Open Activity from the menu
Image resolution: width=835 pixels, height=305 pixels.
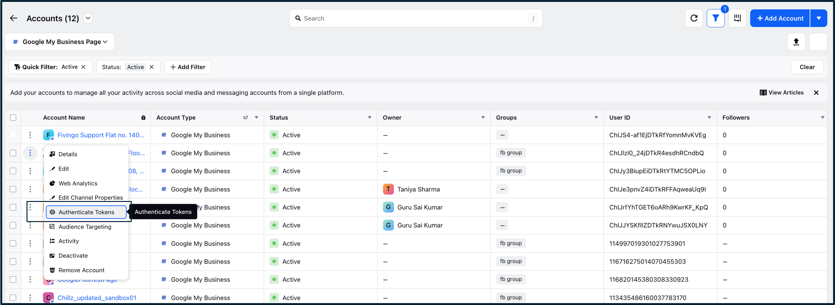coord(86,241)
